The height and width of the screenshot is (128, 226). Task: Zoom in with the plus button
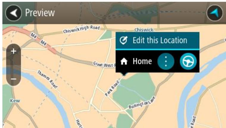tap(14, 51)
